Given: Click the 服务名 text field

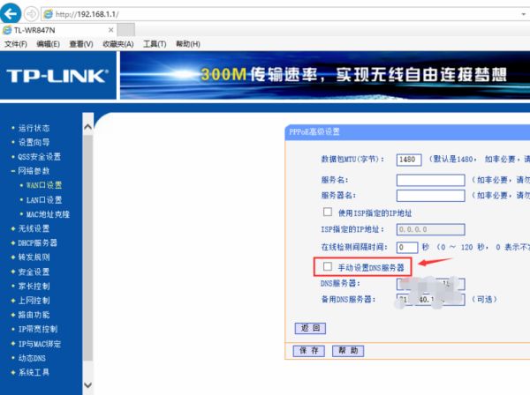Looking at the screenshot, I should tap(430, 180).
